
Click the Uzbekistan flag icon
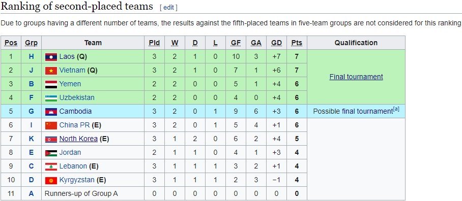51,98
